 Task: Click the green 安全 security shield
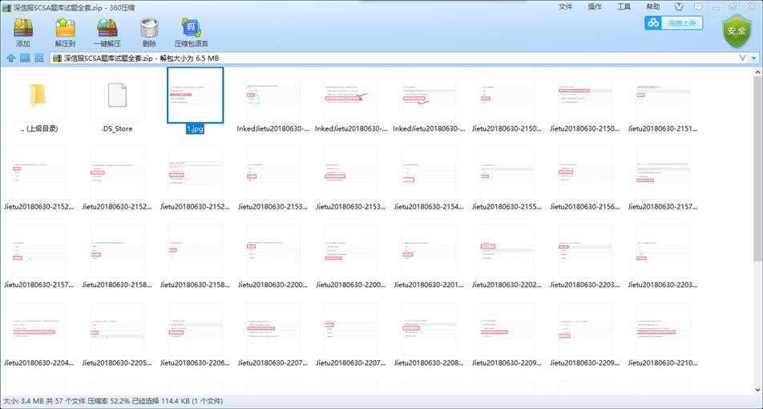pos(737,31)
